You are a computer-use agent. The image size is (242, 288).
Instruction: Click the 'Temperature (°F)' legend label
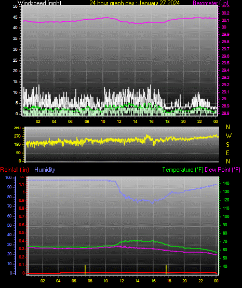(x=183, y=170)
